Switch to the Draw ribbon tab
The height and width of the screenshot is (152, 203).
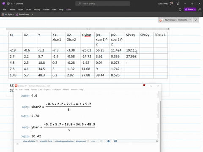pos(28,10)
